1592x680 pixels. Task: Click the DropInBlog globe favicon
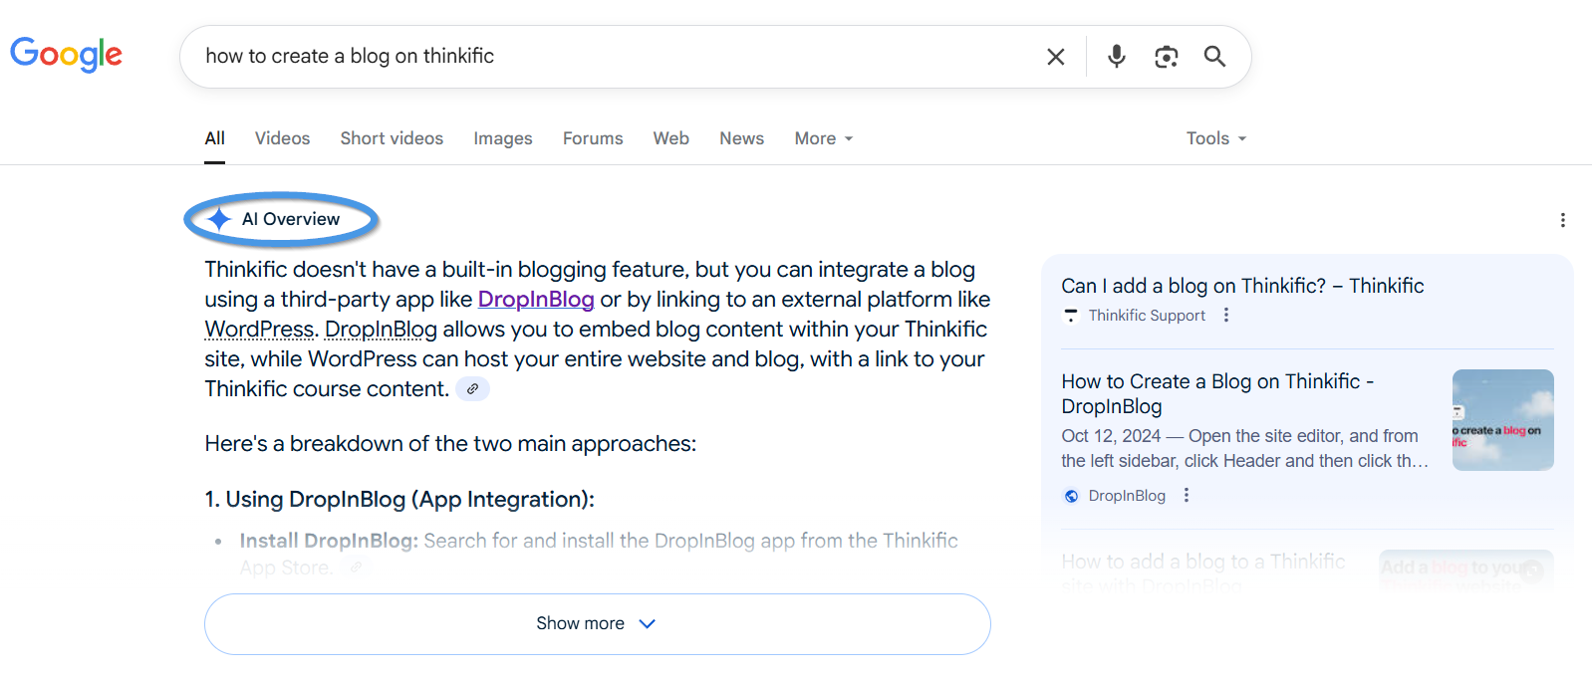(1071, 496)
